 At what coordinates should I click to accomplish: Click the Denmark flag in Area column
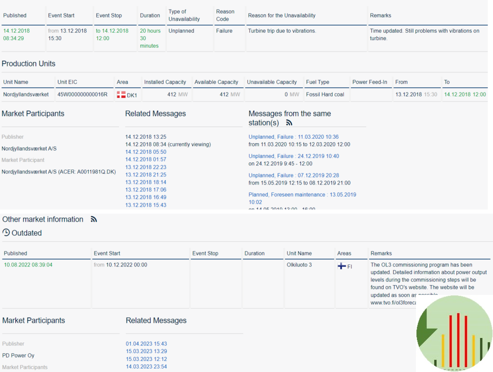[x=121, y=95]
